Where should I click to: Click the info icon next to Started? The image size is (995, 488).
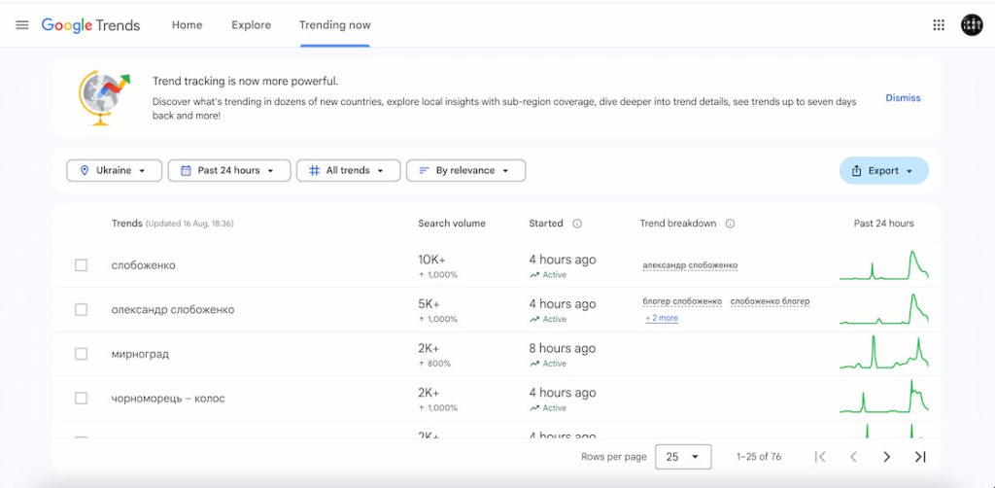pyautogui.click(x=577, y=224)
